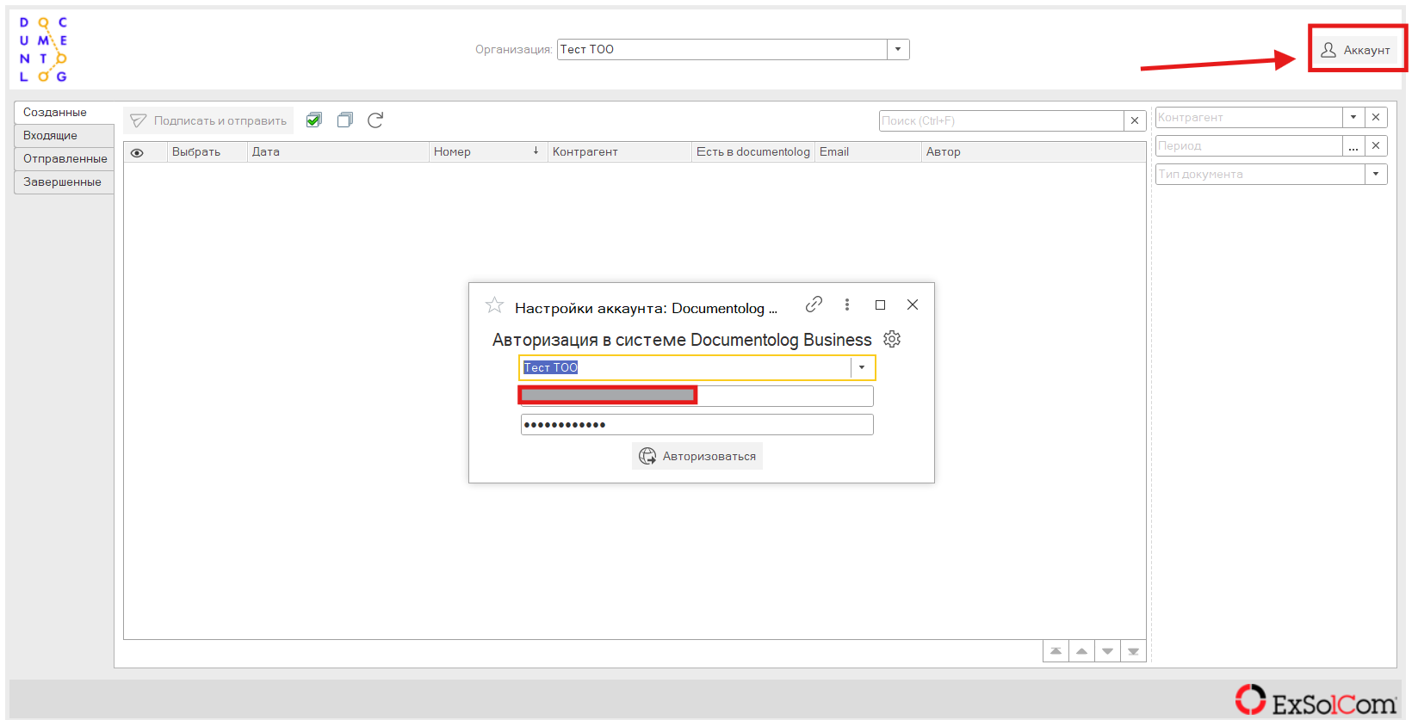The image size is (1418, 720).
Task: Click Есть в documentolog column header
Action: (753, 151)
